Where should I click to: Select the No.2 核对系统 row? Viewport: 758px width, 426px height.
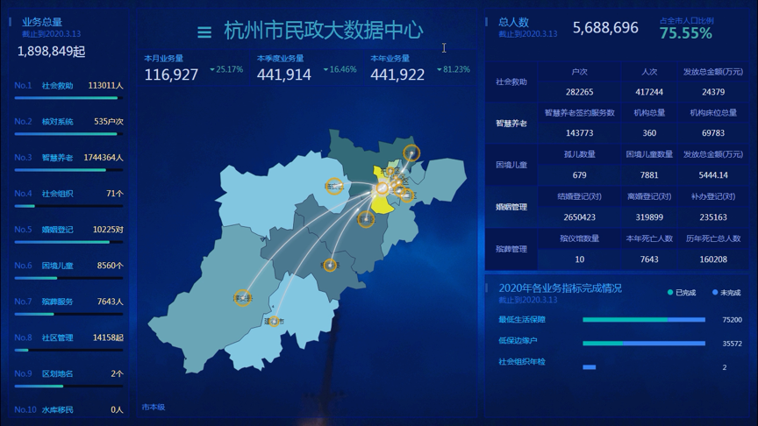(x=68, y=127)
